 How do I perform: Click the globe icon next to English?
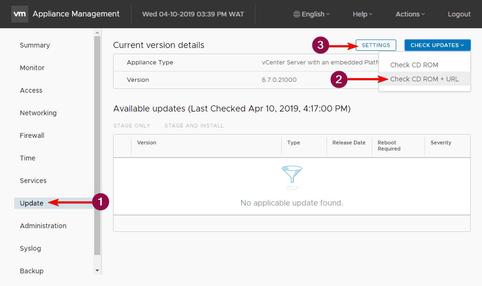(297, 14)
